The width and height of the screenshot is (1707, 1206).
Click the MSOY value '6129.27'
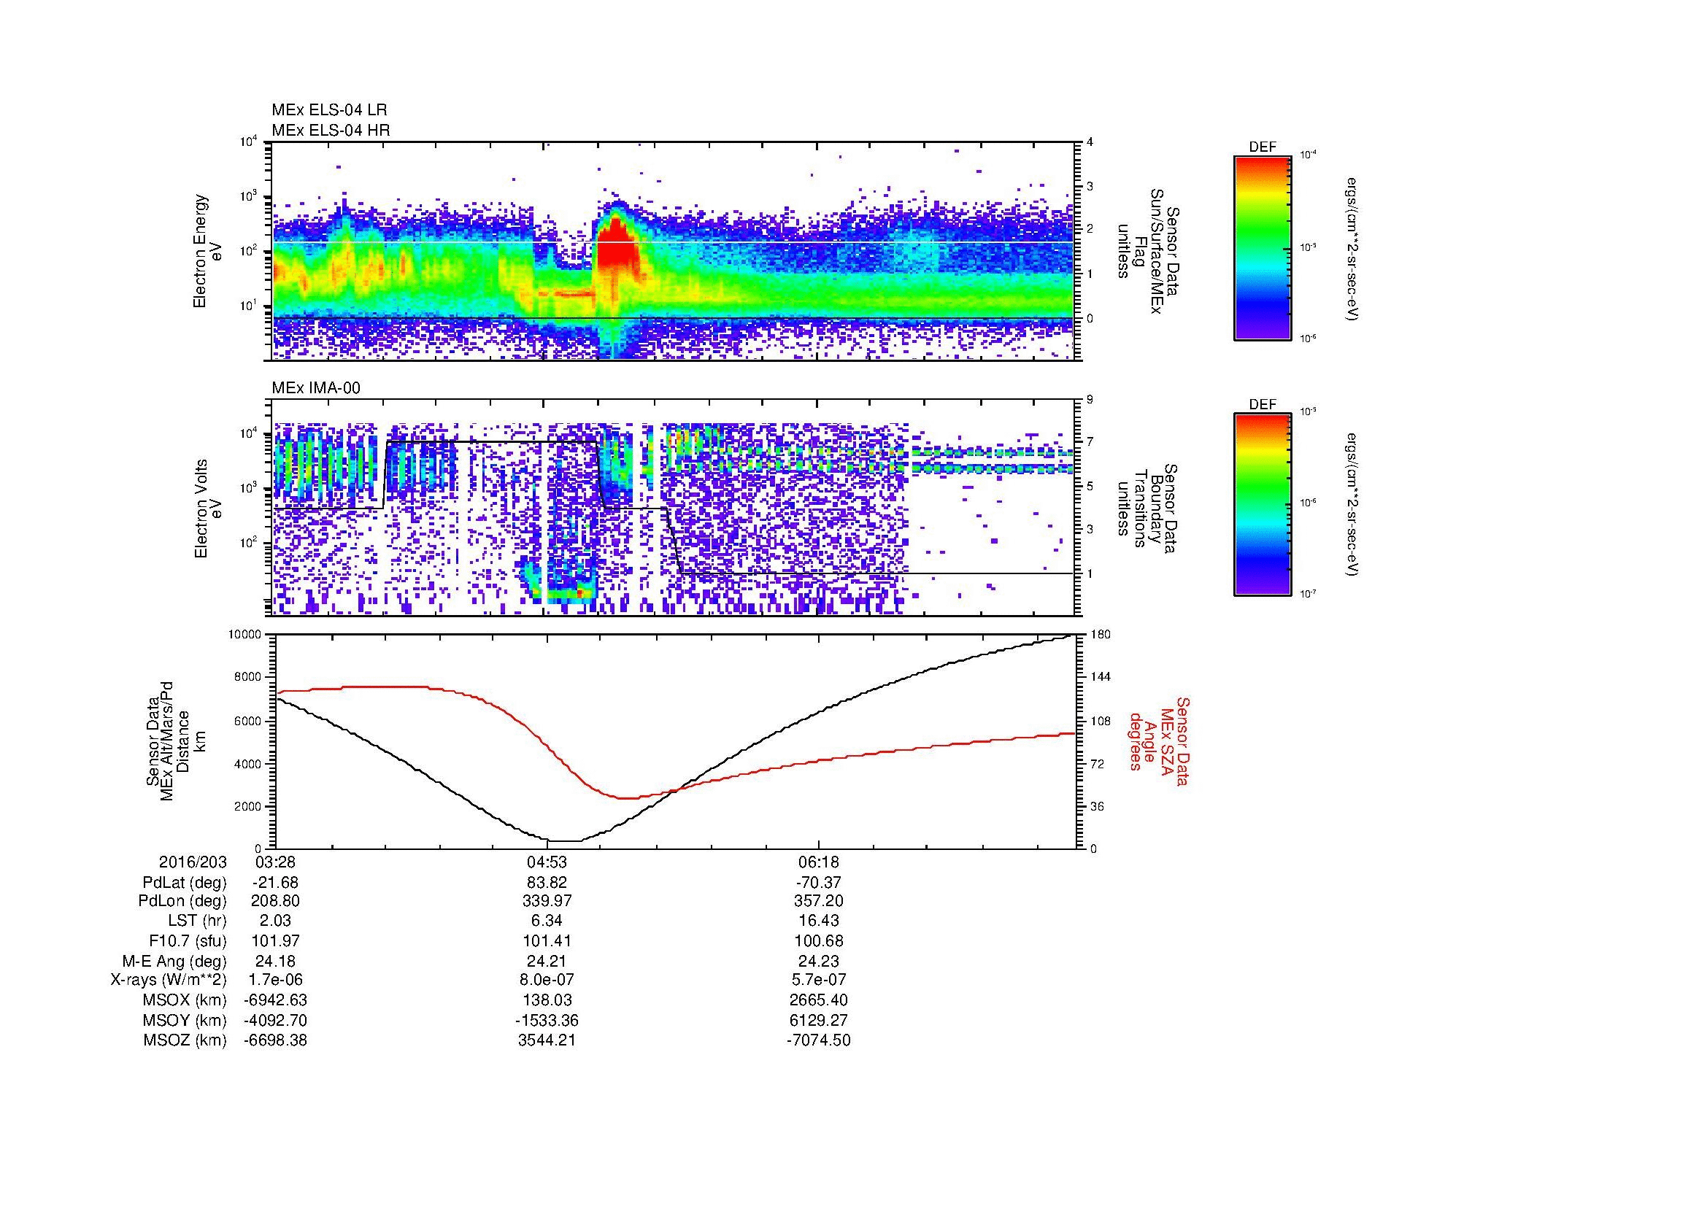pos(819,1020)
